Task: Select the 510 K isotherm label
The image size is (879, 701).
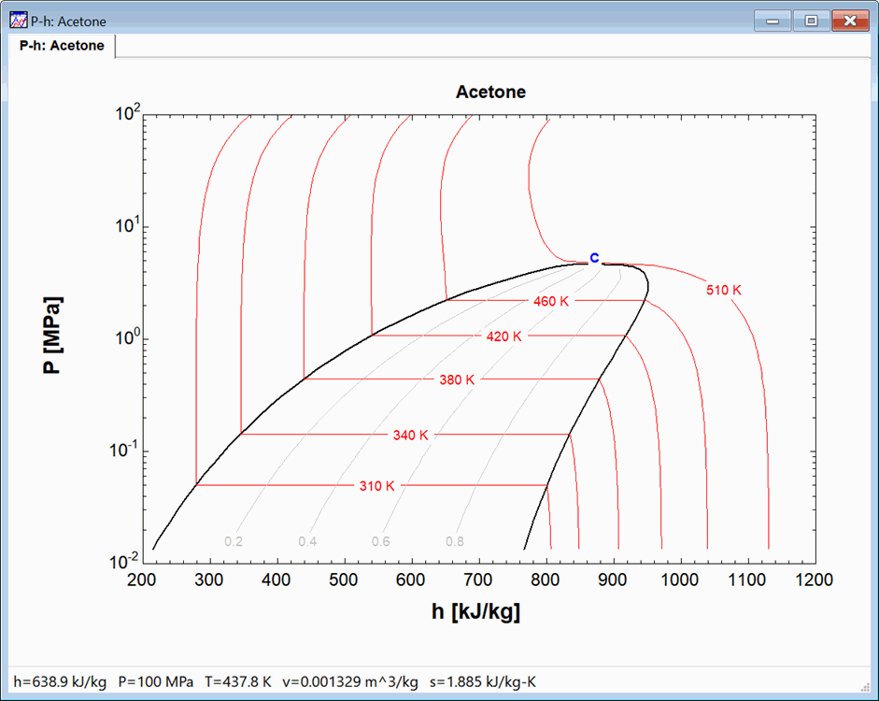Action: click(x=723, y=291)
